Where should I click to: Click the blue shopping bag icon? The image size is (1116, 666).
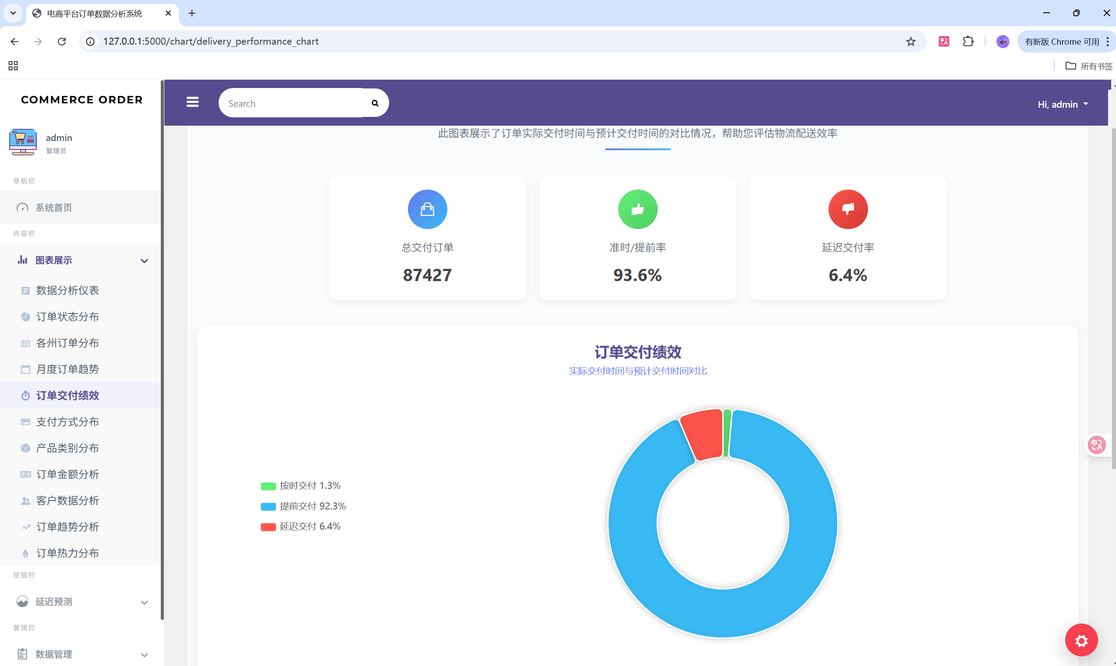tap(427, 209)
